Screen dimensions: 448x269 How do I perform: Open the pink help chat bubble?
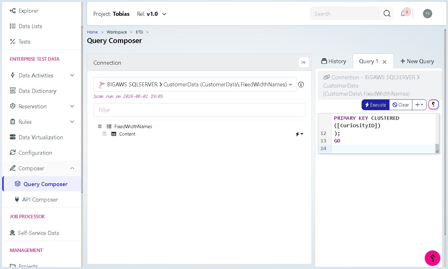pos(433,258)
